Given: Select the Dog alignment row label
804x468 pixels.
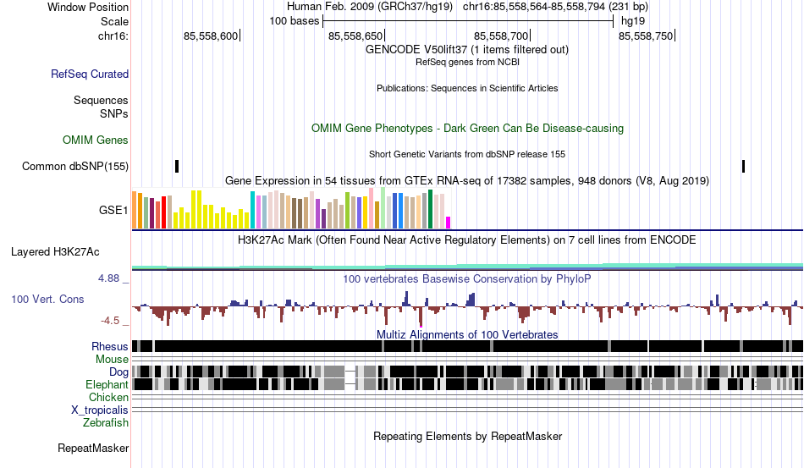Looking at the screenshot, I should (118, 372).
